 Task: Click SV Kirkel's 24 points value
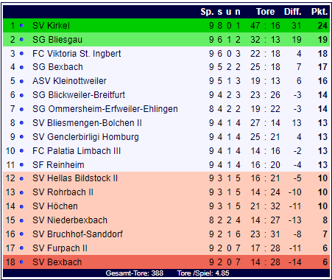pos(322,26)
